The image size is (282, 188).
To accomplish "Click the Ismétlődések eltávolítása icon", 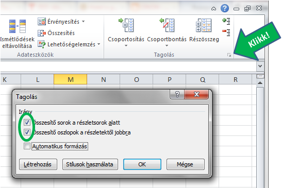I will click(18, 26).
